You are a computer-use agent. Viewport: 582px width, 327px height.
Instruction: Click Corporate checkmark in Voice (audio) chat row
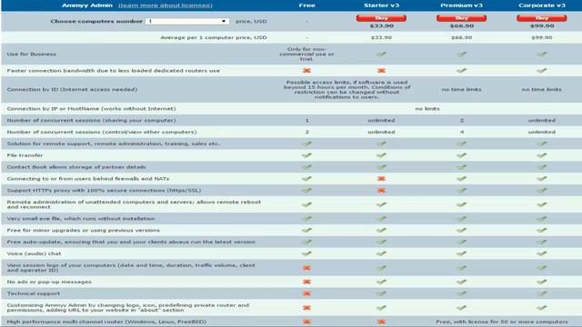click(x=542, y=253)
